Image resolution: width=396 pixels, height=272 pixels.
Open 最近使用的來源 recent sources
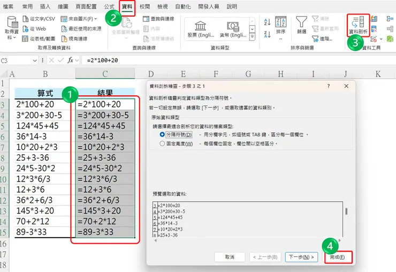81,29
